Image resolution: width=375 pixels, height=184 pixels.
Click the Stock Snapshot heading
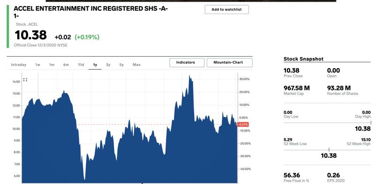(x=303, y=59)
